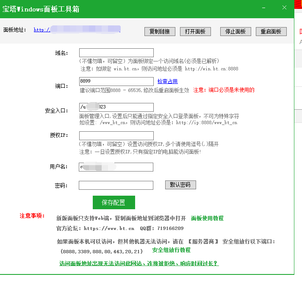
Task: Click the 密码 input field
Action: tap(116, 185)
